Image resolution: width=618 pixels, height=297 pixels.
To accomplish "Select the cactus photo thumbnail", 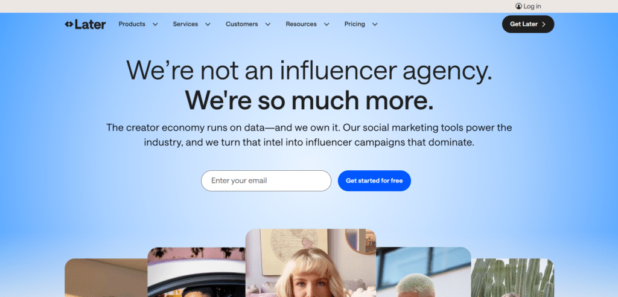I will 512,278.
